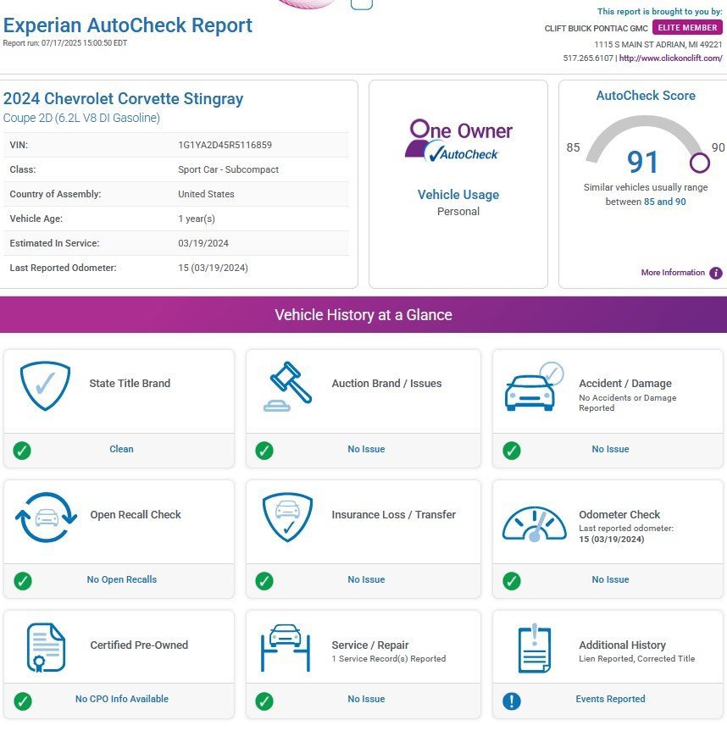Click the AutoCheck Score gauge marker
The height and width of the screenshot is (731, 727).
click(700, 163)
